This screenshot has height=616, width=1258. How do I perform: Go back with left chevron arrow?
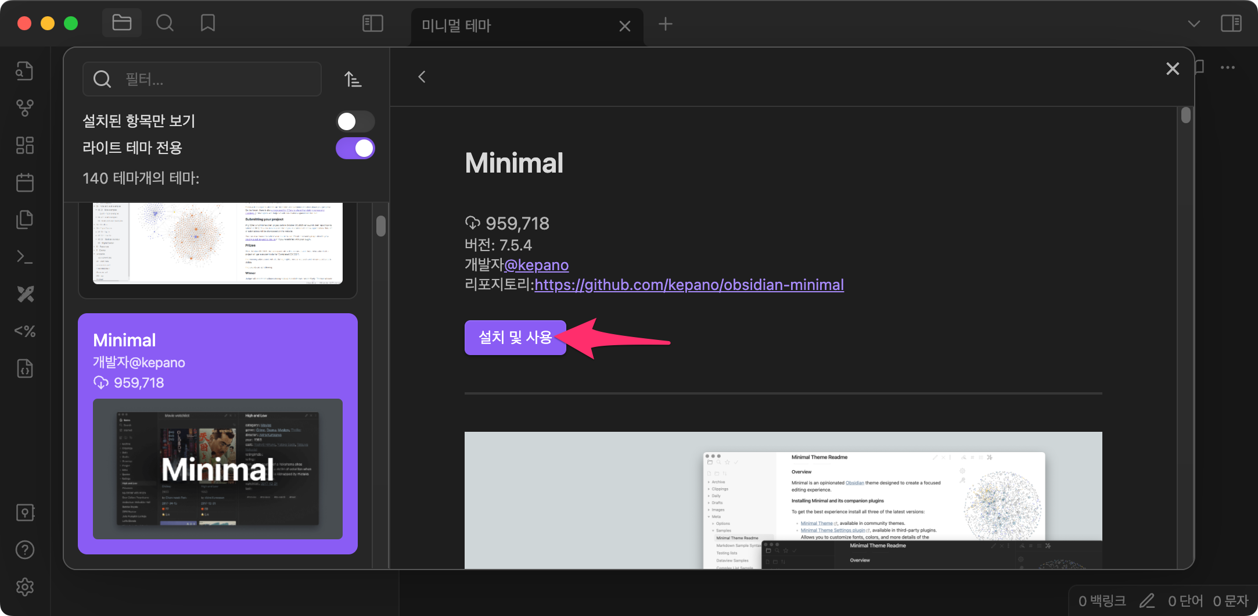click(422, 77)
